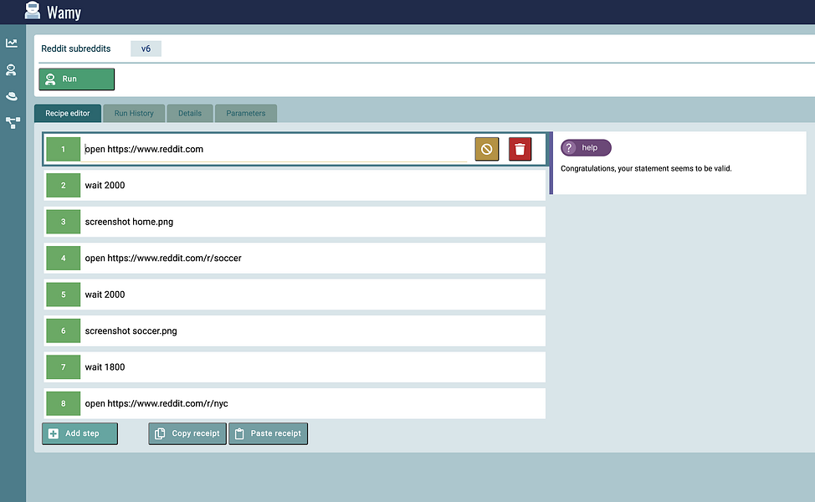
Task: Click the green number 5 step handle
Action: point(64,295)
